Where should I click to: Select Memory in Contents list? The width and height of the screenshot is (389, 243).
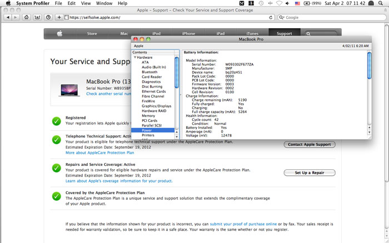point(148,116)
